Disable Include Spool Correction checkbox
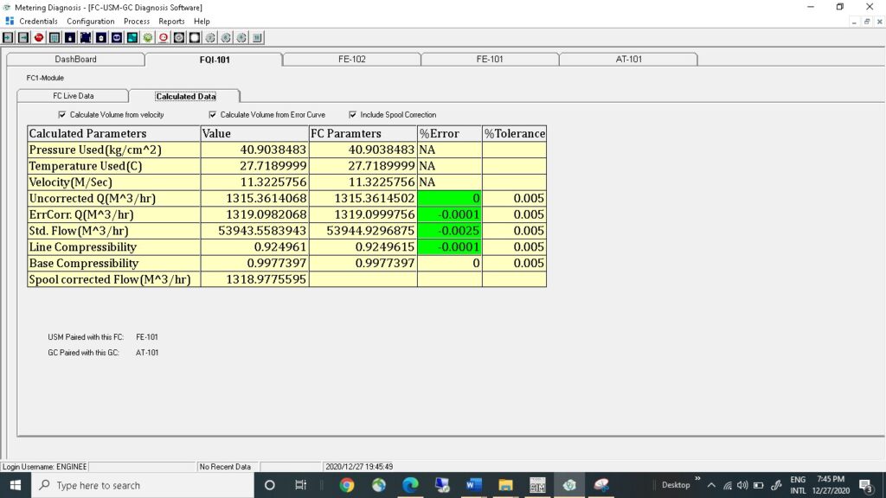 point(353,114)
